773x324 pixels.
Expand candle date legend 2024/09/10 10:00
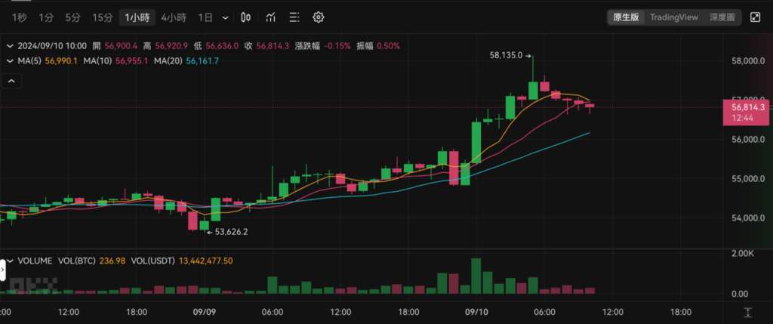click(x=11, y=46)
